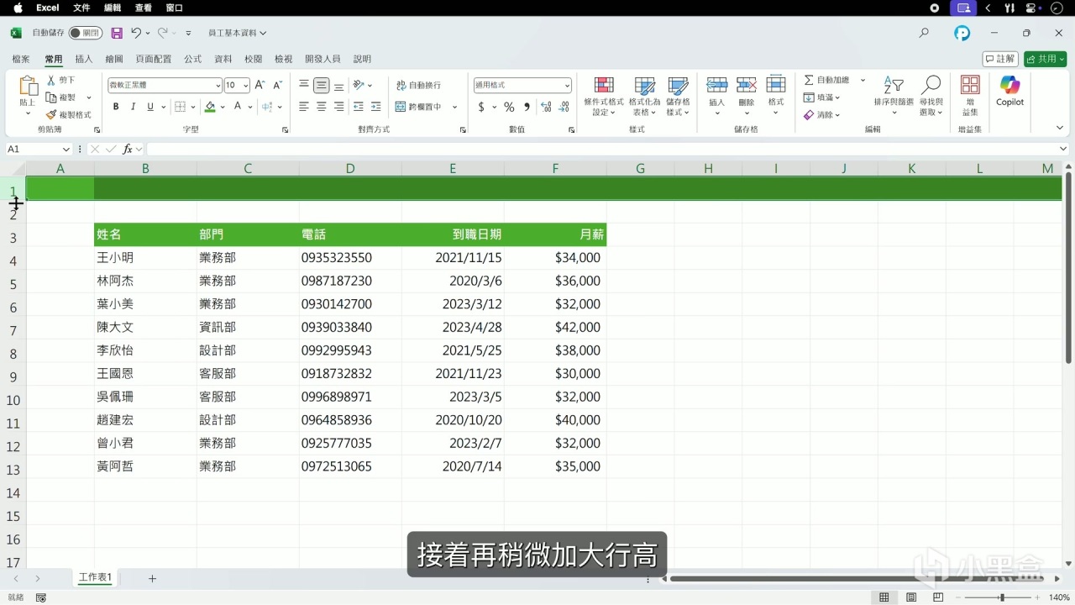Click the fill color bucket swatch
Screen dimensions: 1075x605
(210, 107)
